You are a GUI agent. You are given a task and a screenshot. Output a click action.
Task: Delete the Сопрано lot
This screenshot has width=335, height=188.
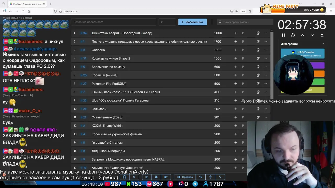coord(258,50)
